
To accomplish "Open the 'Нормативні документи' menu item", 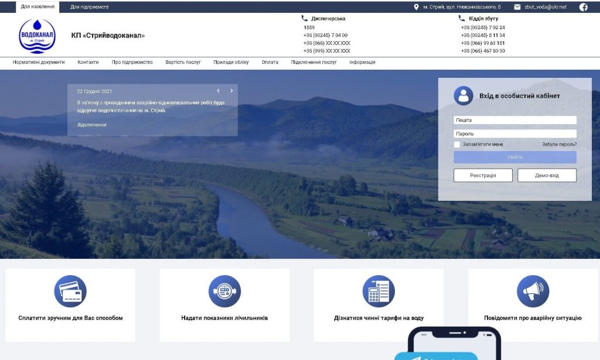I will pos(39,62).
